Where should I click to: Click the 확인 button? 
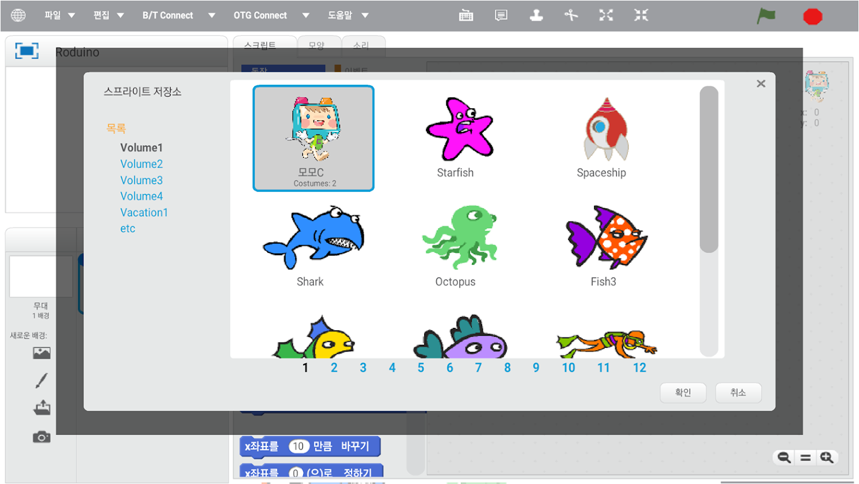[683, 393]
